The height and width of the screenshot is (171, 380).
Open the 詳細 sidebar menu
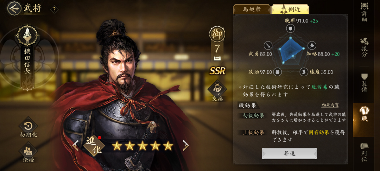pyautogui.click(x=364, y=13)
